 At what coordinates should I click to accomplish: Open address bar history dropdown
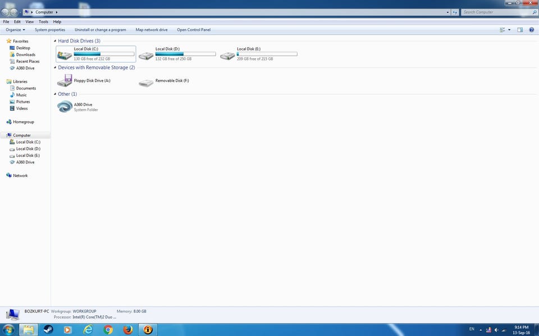click(x=447, y=12)
